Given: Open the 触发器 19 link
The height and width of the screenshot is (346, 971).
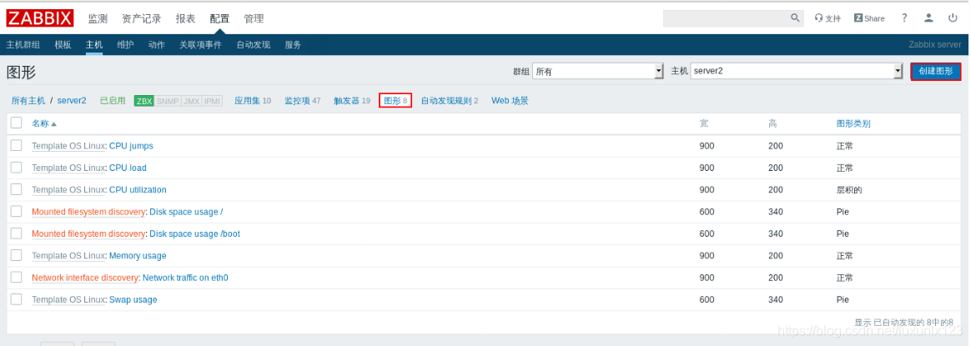Looking at the screenshot, I should click(352, 100).
